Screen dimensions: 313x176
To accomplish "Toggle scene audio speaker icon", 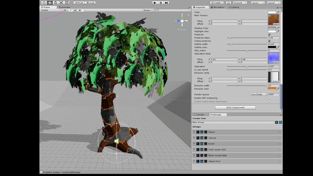I will [x=75, y=10].
